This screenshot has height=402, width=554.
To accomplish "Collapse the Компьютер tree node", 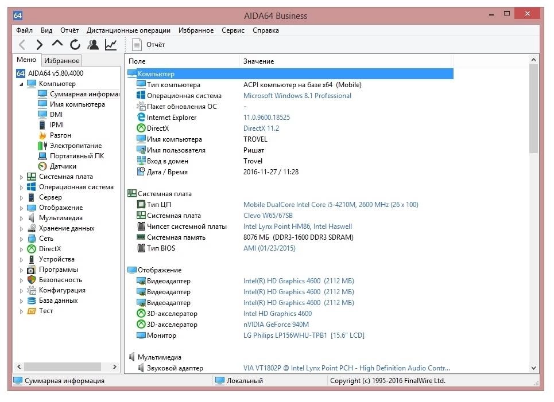I will 21,84.
